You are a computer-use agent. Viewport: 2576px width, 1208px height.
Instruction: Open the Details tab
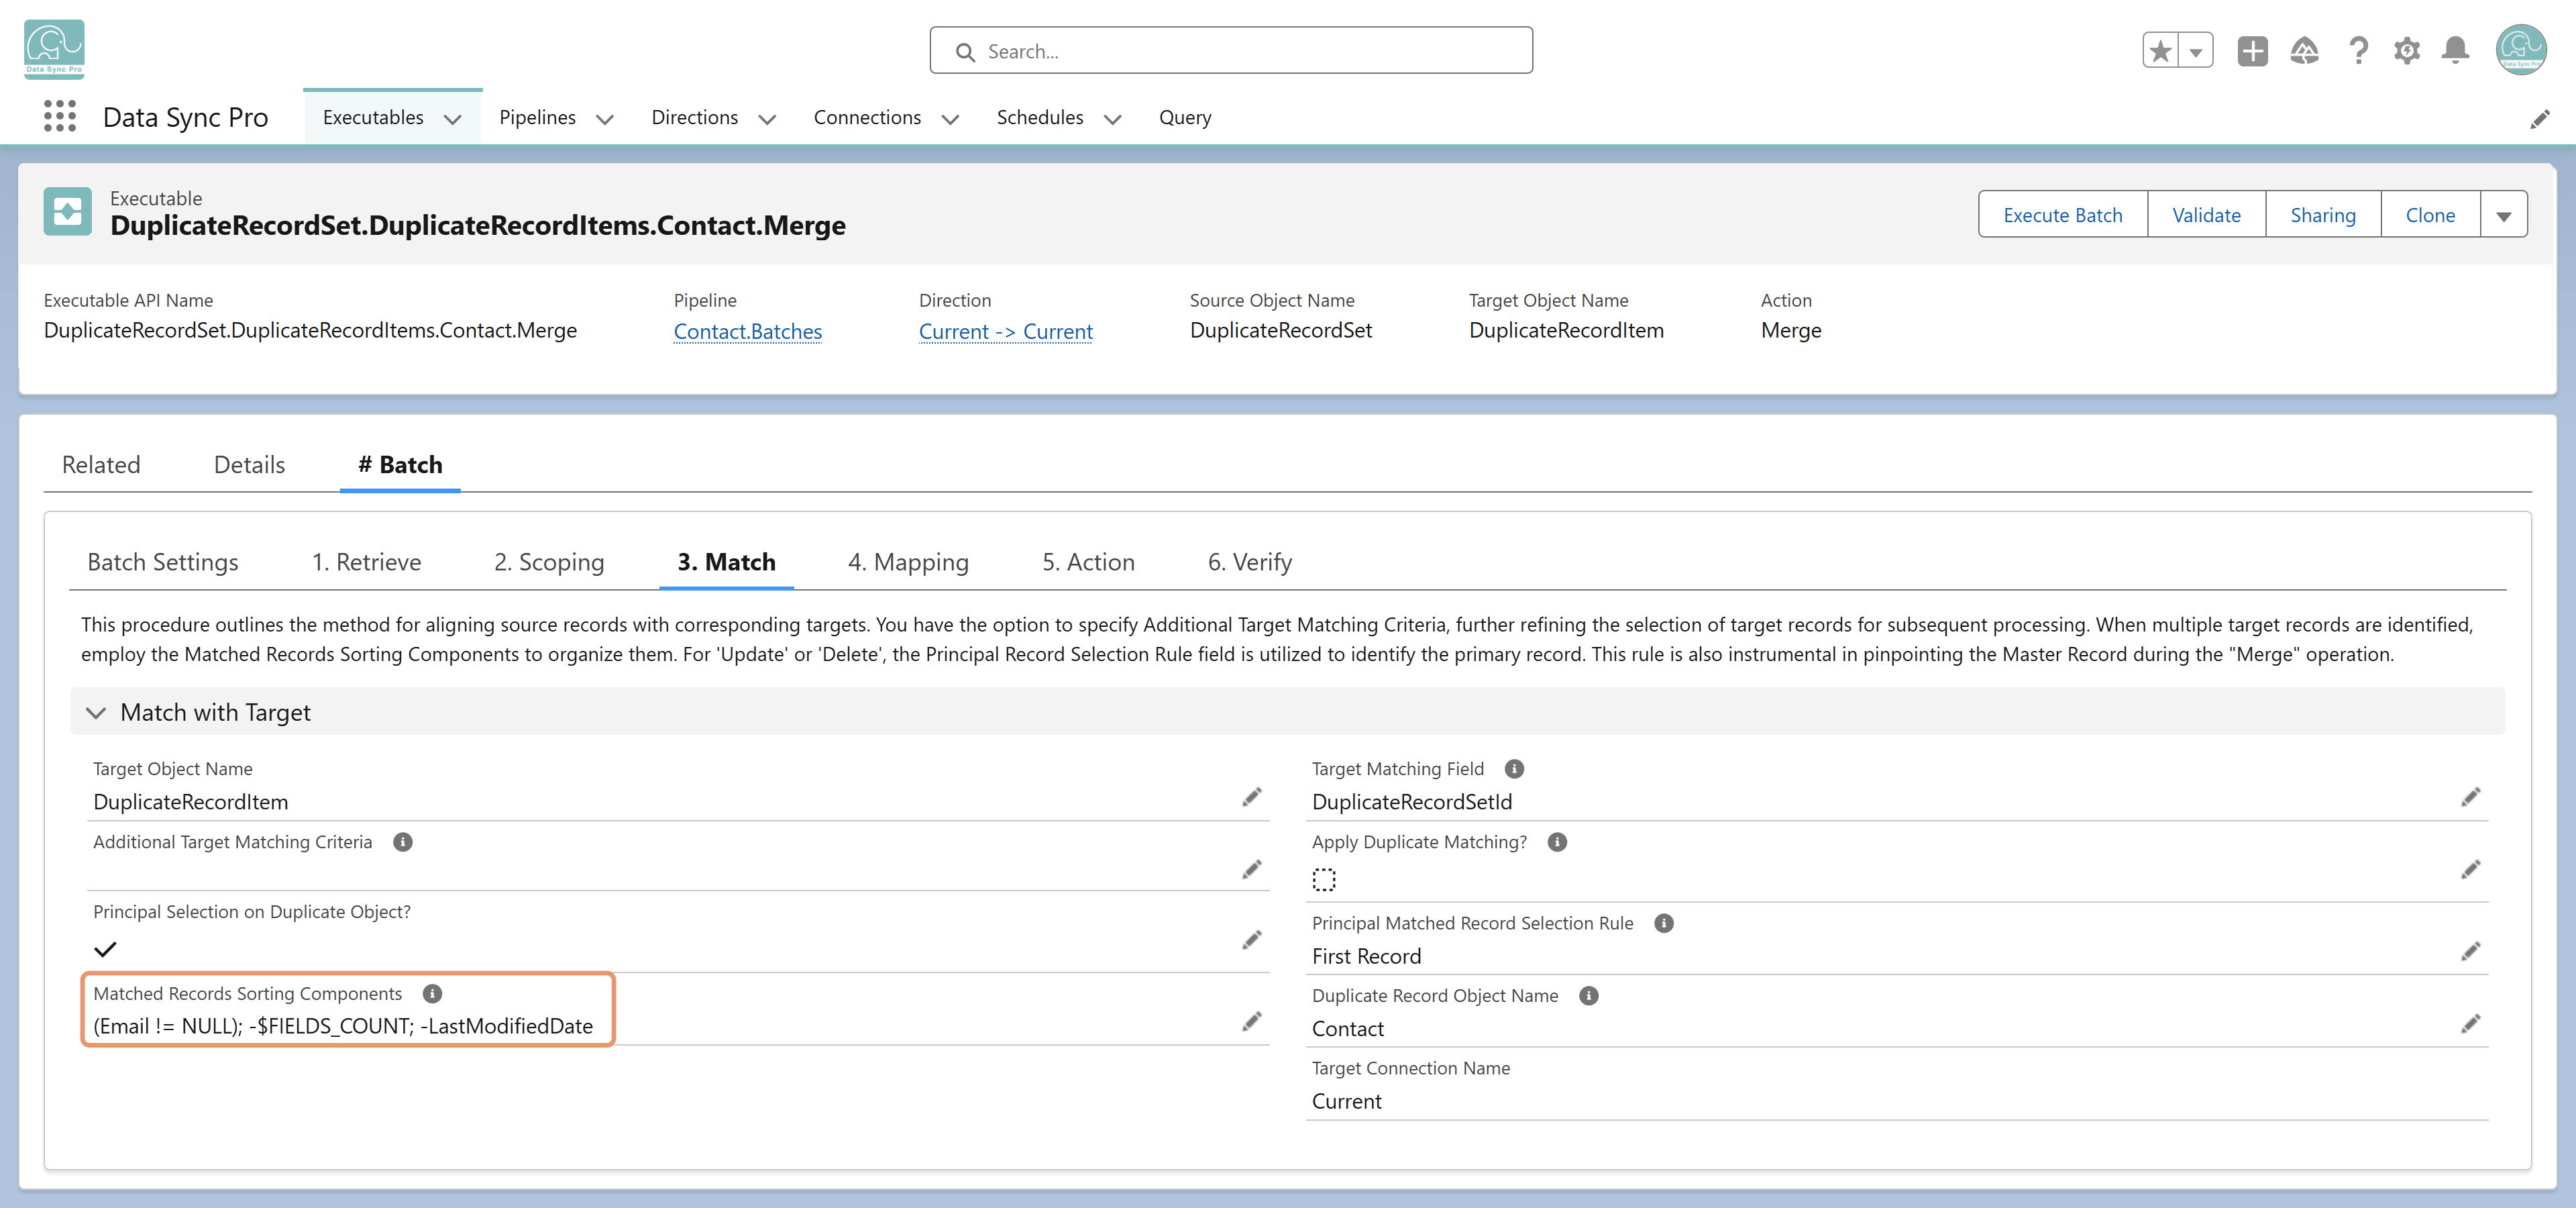(249, 465)
